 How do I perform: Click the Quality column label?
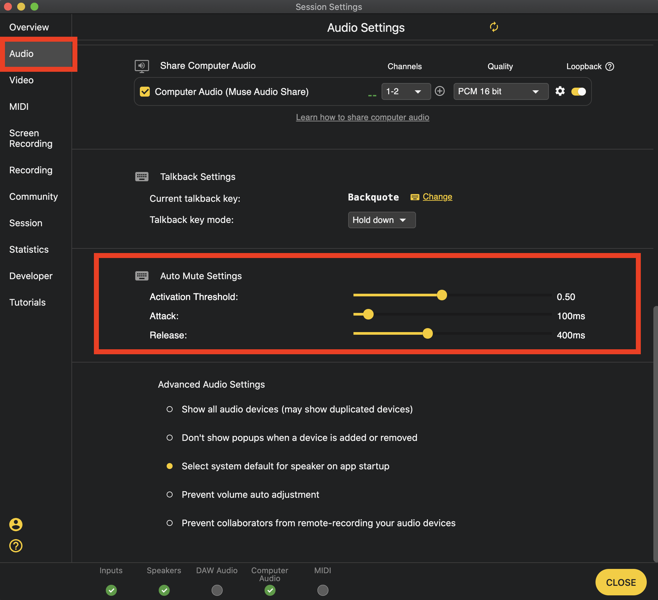coord(500,66)
